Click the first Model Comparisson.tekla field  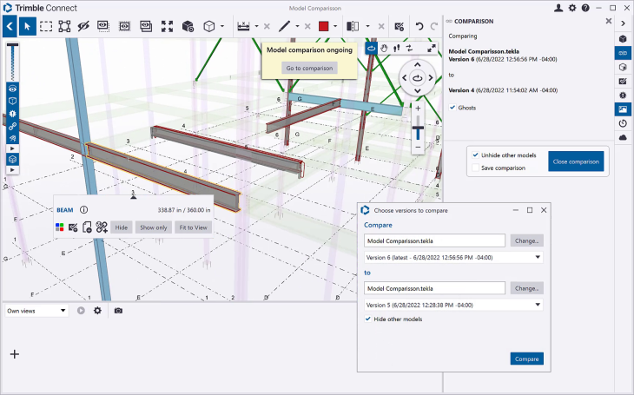[x=434, y=240]
